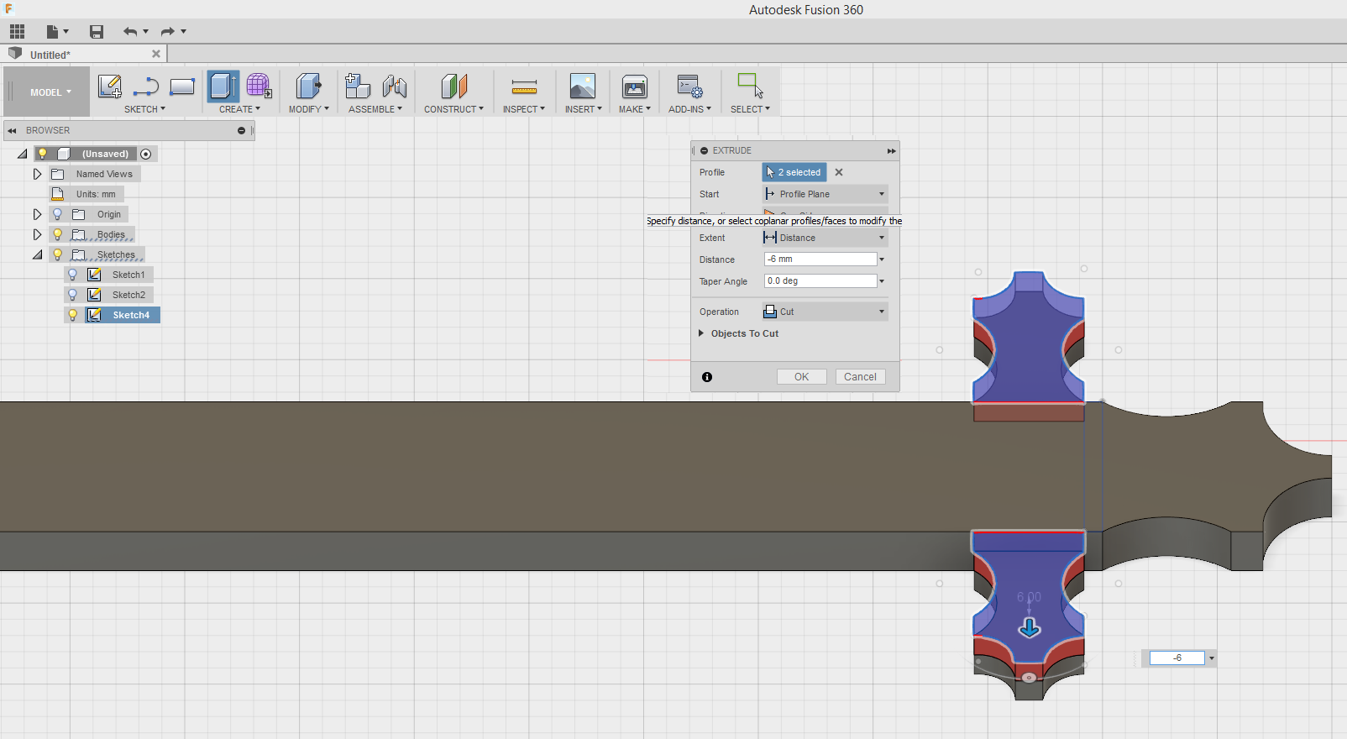This screenshot has height=739, width=1347.
Task: Click the Distance -6 mm field
Action: [x=820, y=259]
